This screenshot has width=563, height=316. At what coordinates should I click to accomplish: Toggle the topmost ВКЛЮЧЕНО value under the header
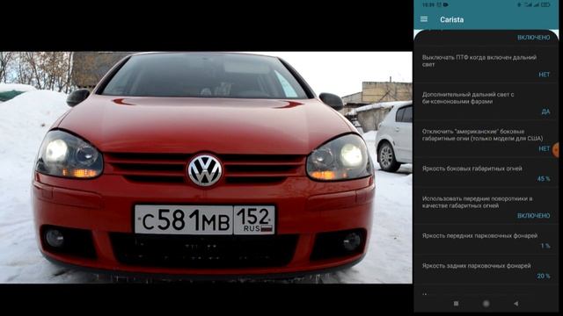click(x=534, y=37)
